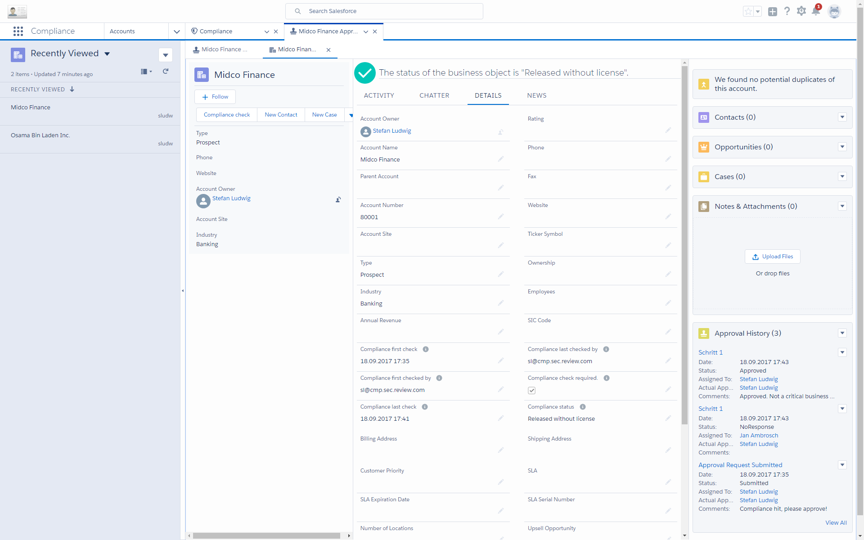This screenshot has width=864, height=540.
Task: Open notifications via the bell icon
Action: 816,11
